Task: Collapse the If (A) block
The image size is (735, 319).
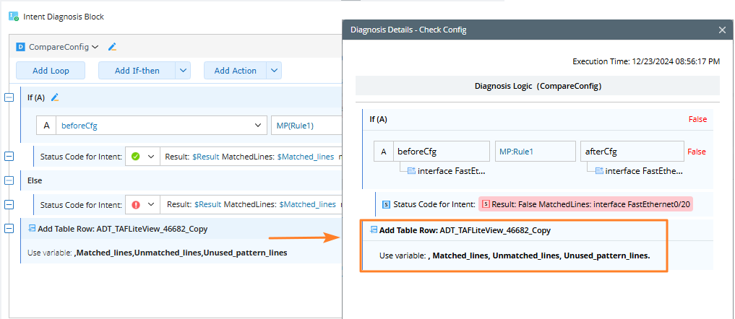Action: tap(9, 97)
